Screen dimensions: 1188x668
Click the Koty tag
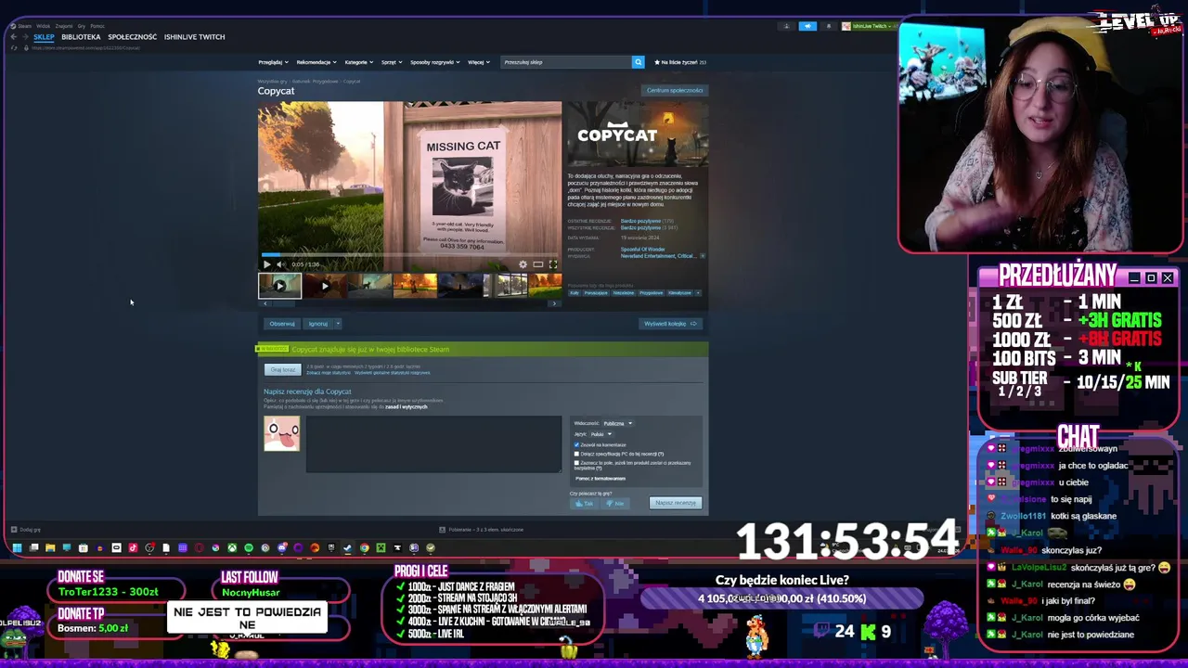point(575,293)
